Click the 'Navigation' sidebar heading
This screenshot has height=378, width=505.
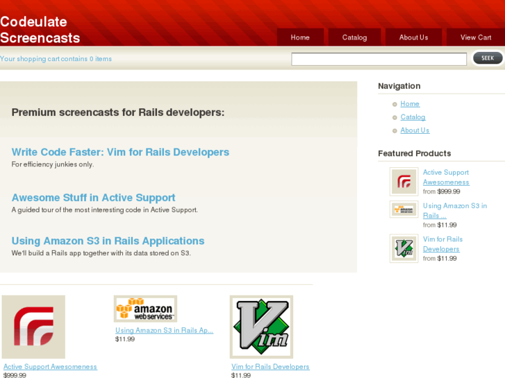point(399,86)
